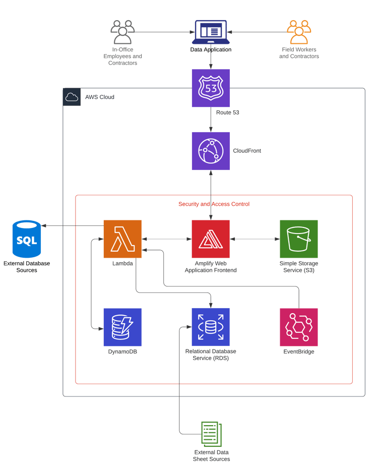Click 'Simple Storage Service (S3)' caption

(299, 267)
